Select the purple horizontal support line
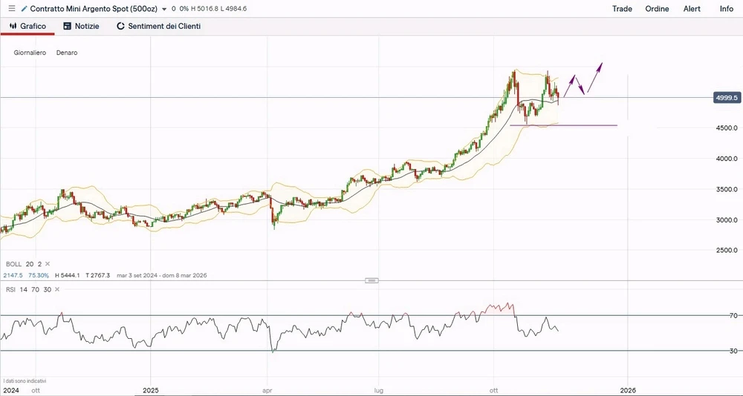 pos(580,125)
